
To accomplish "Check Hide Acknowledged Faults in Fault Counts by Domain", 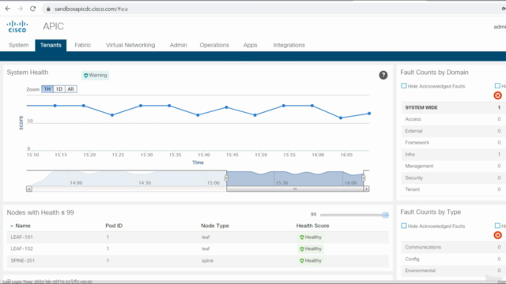I will click(404, 86).
